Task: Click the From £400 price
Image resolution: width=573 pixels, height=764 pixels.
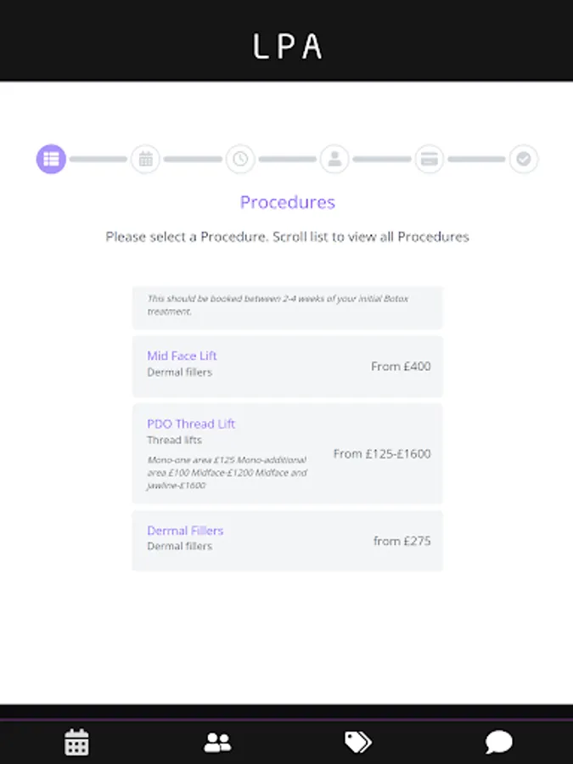Action: click(401, 367)
